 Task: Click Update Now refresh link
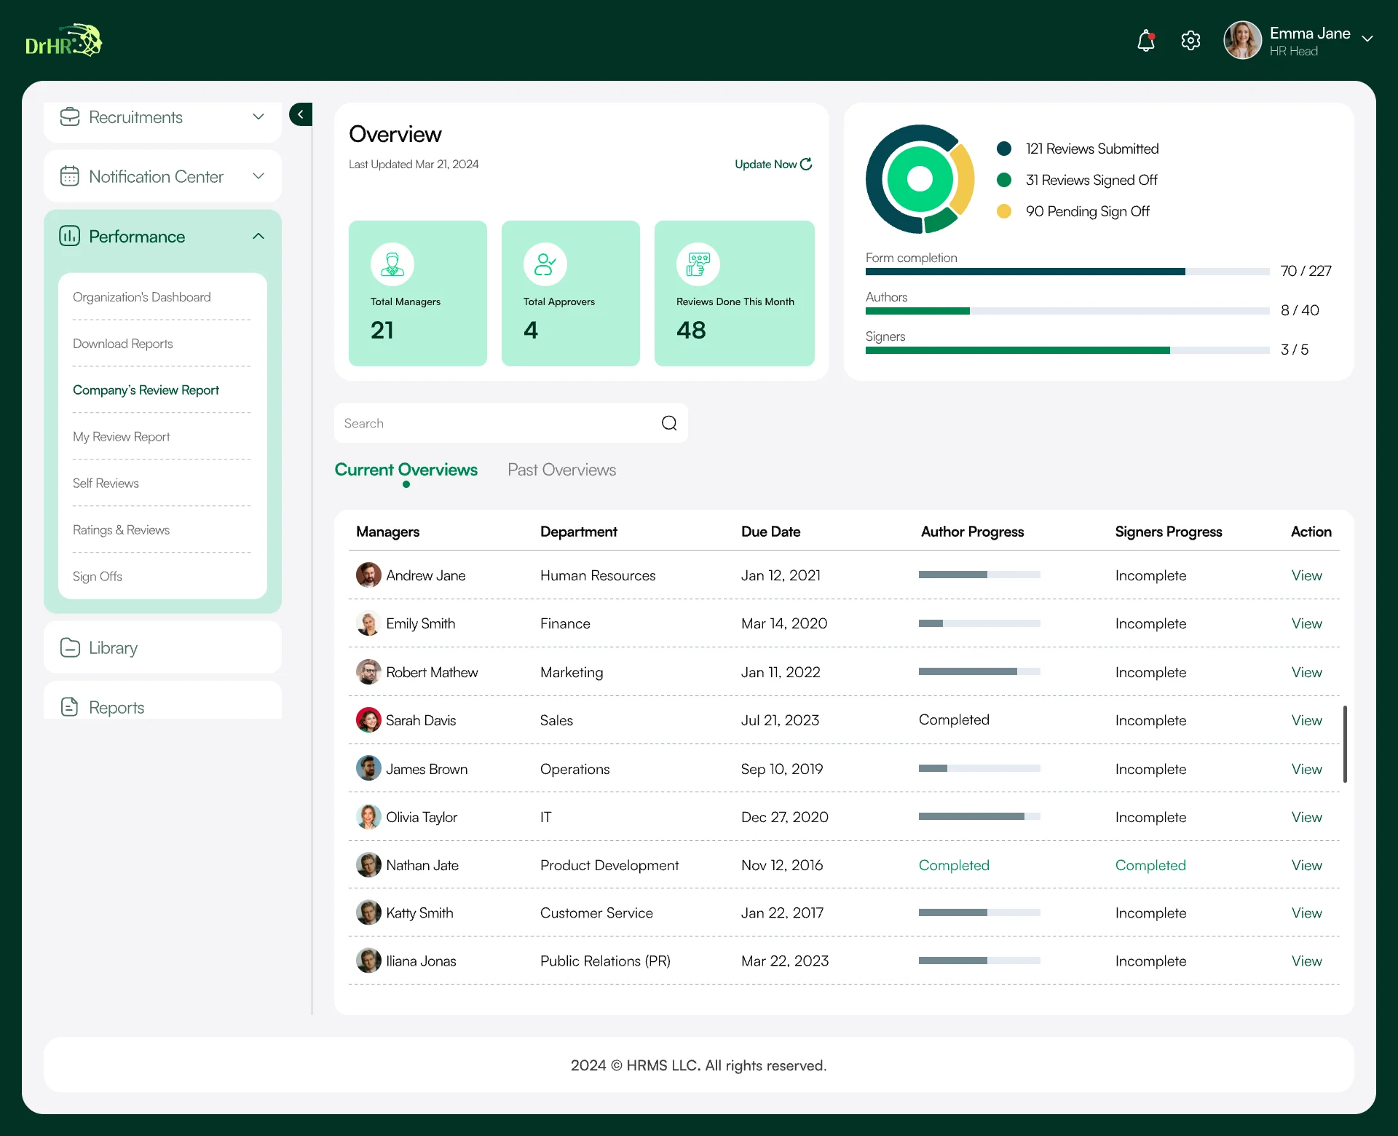tap(773, 165)
